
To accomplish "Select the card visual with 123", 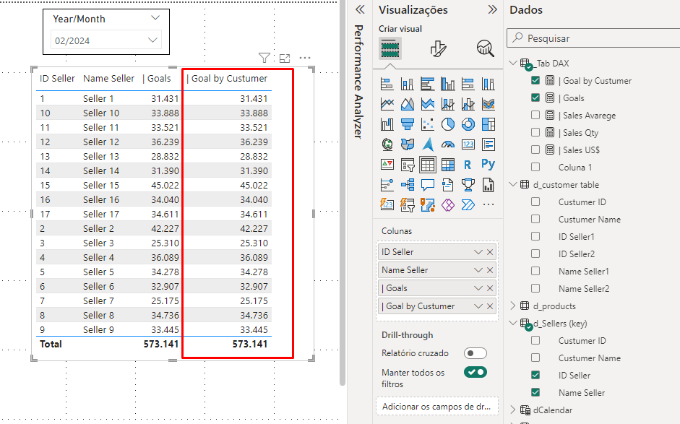I will pyautogui.click(x=468, y=144).
